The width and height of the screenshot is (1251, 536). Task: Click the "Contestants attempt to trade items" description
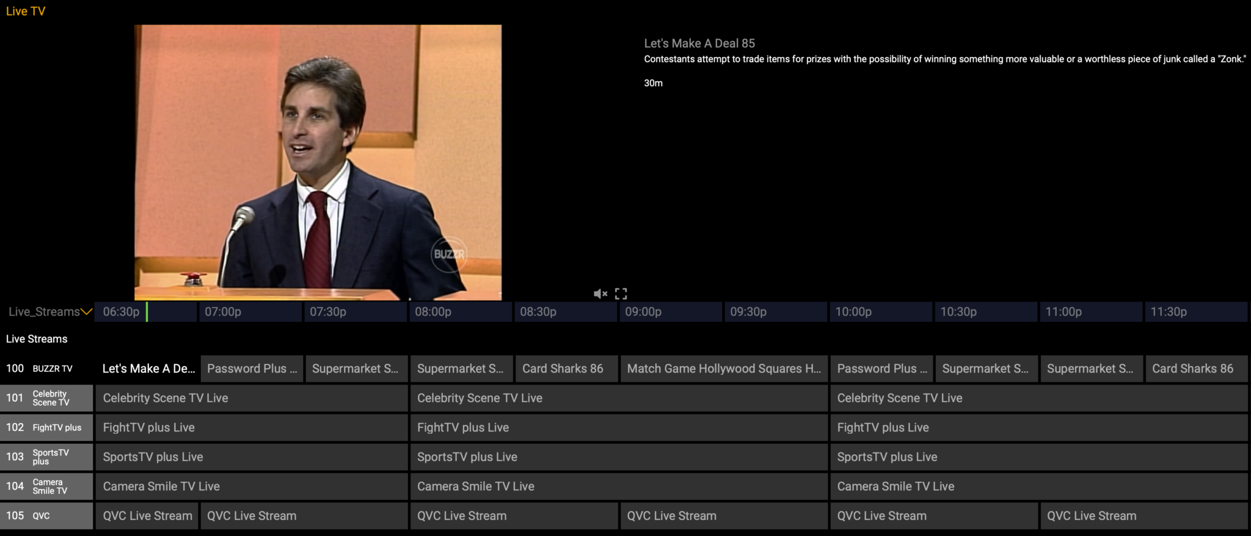[945, 59]
